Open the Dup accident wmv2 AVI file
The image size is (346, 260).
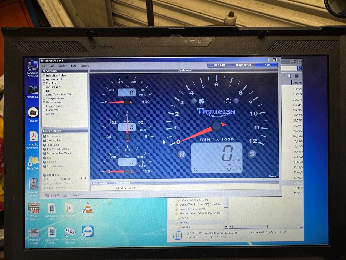[x=52, y=212]
